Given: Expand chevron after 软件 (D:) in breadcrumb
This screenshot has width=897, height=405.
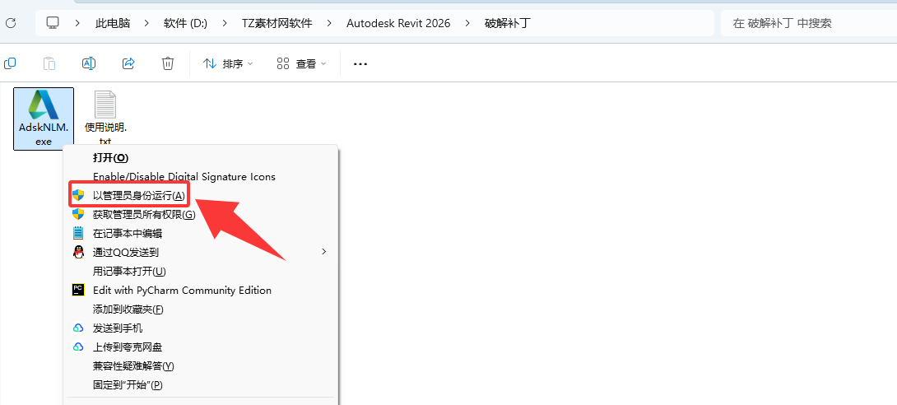Looking at the screenshot, I should point(224,23).
